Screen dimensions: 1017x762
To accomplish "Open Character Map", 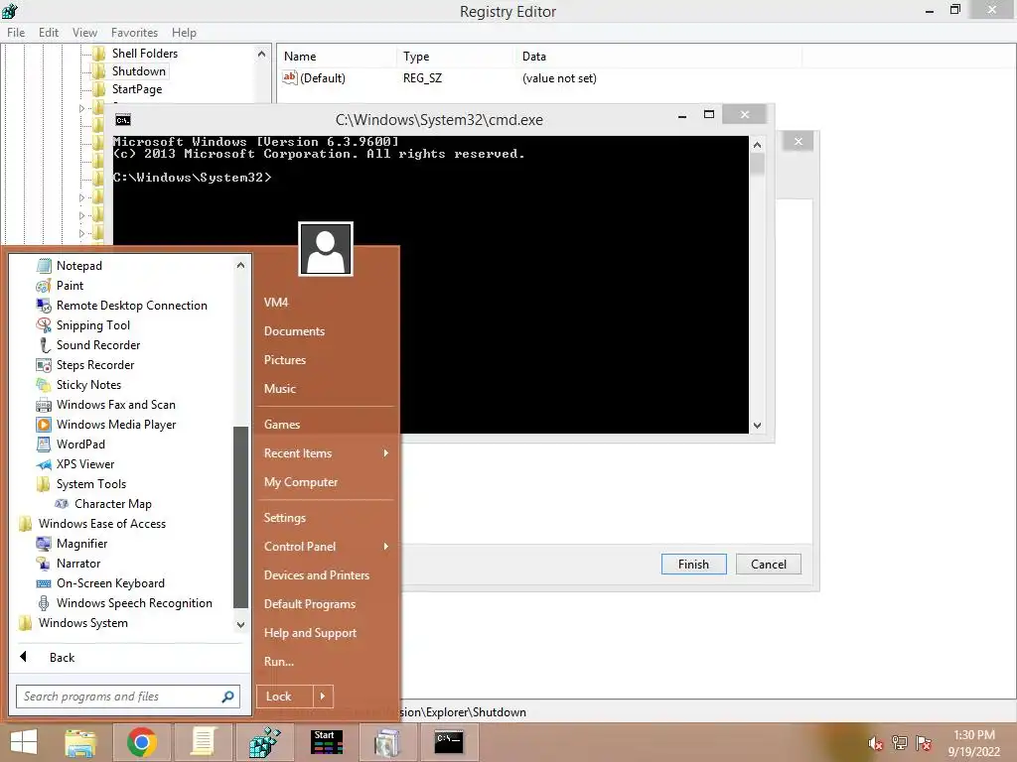I will (112, 504).
